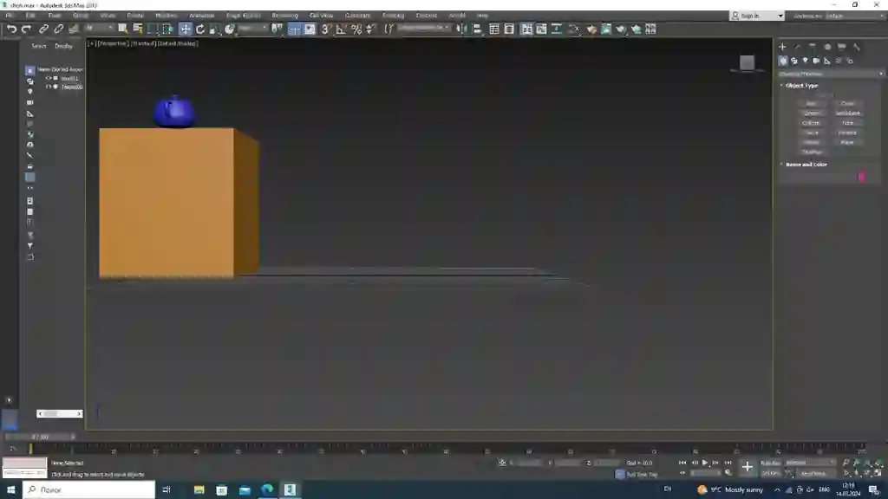
Task: Click the Tube primitive button
Action: (x=847, y=123)
